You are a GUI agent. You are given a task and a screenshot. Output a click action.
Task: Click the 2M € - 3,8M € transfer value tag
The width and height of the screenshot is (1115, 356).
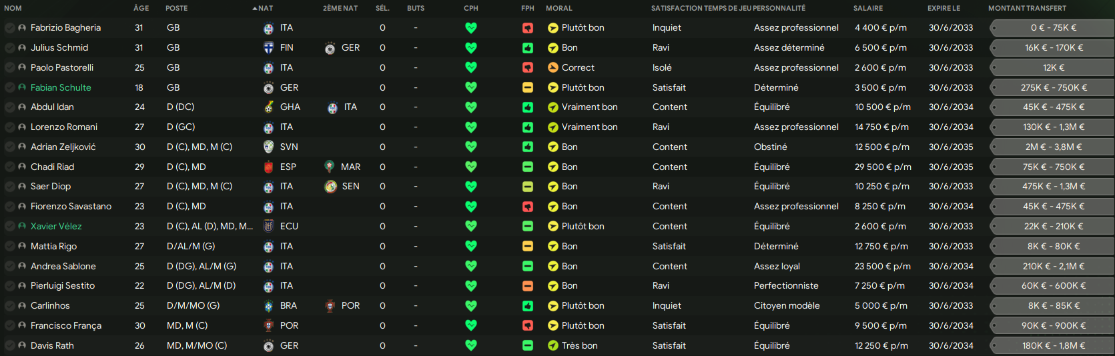point(1052,147)
